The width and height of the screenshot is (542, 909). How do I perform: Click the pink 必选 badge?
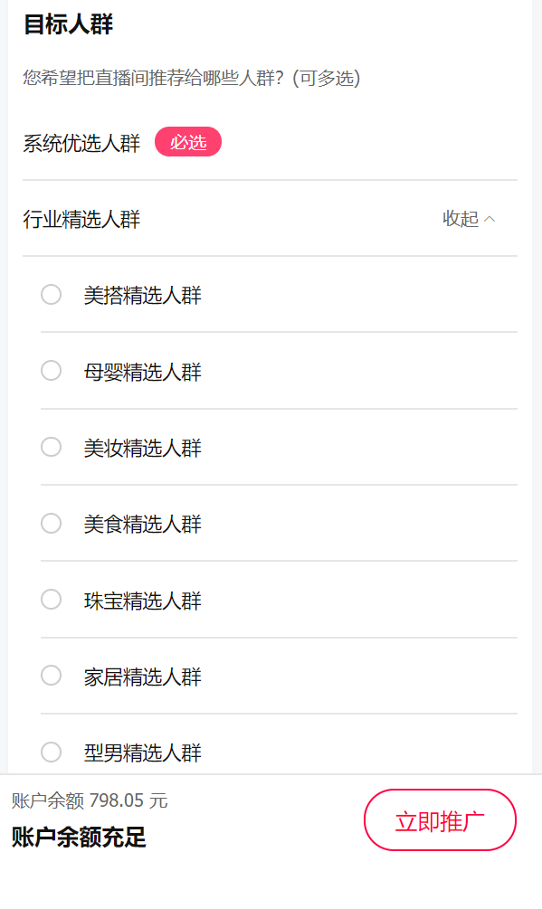coord(188,141)
